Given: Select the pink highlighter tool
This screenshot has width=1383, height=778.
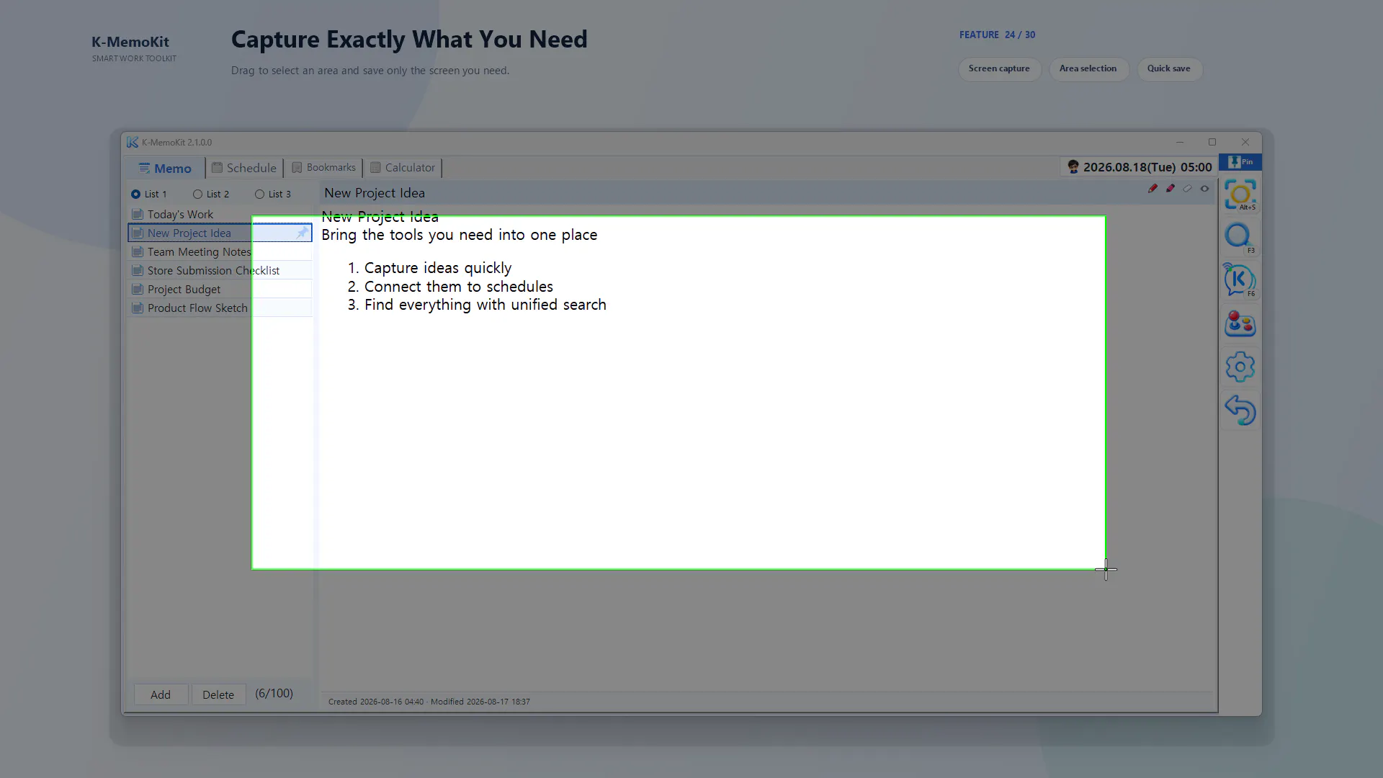Looking at the screenshot, I should point(1170,189).
